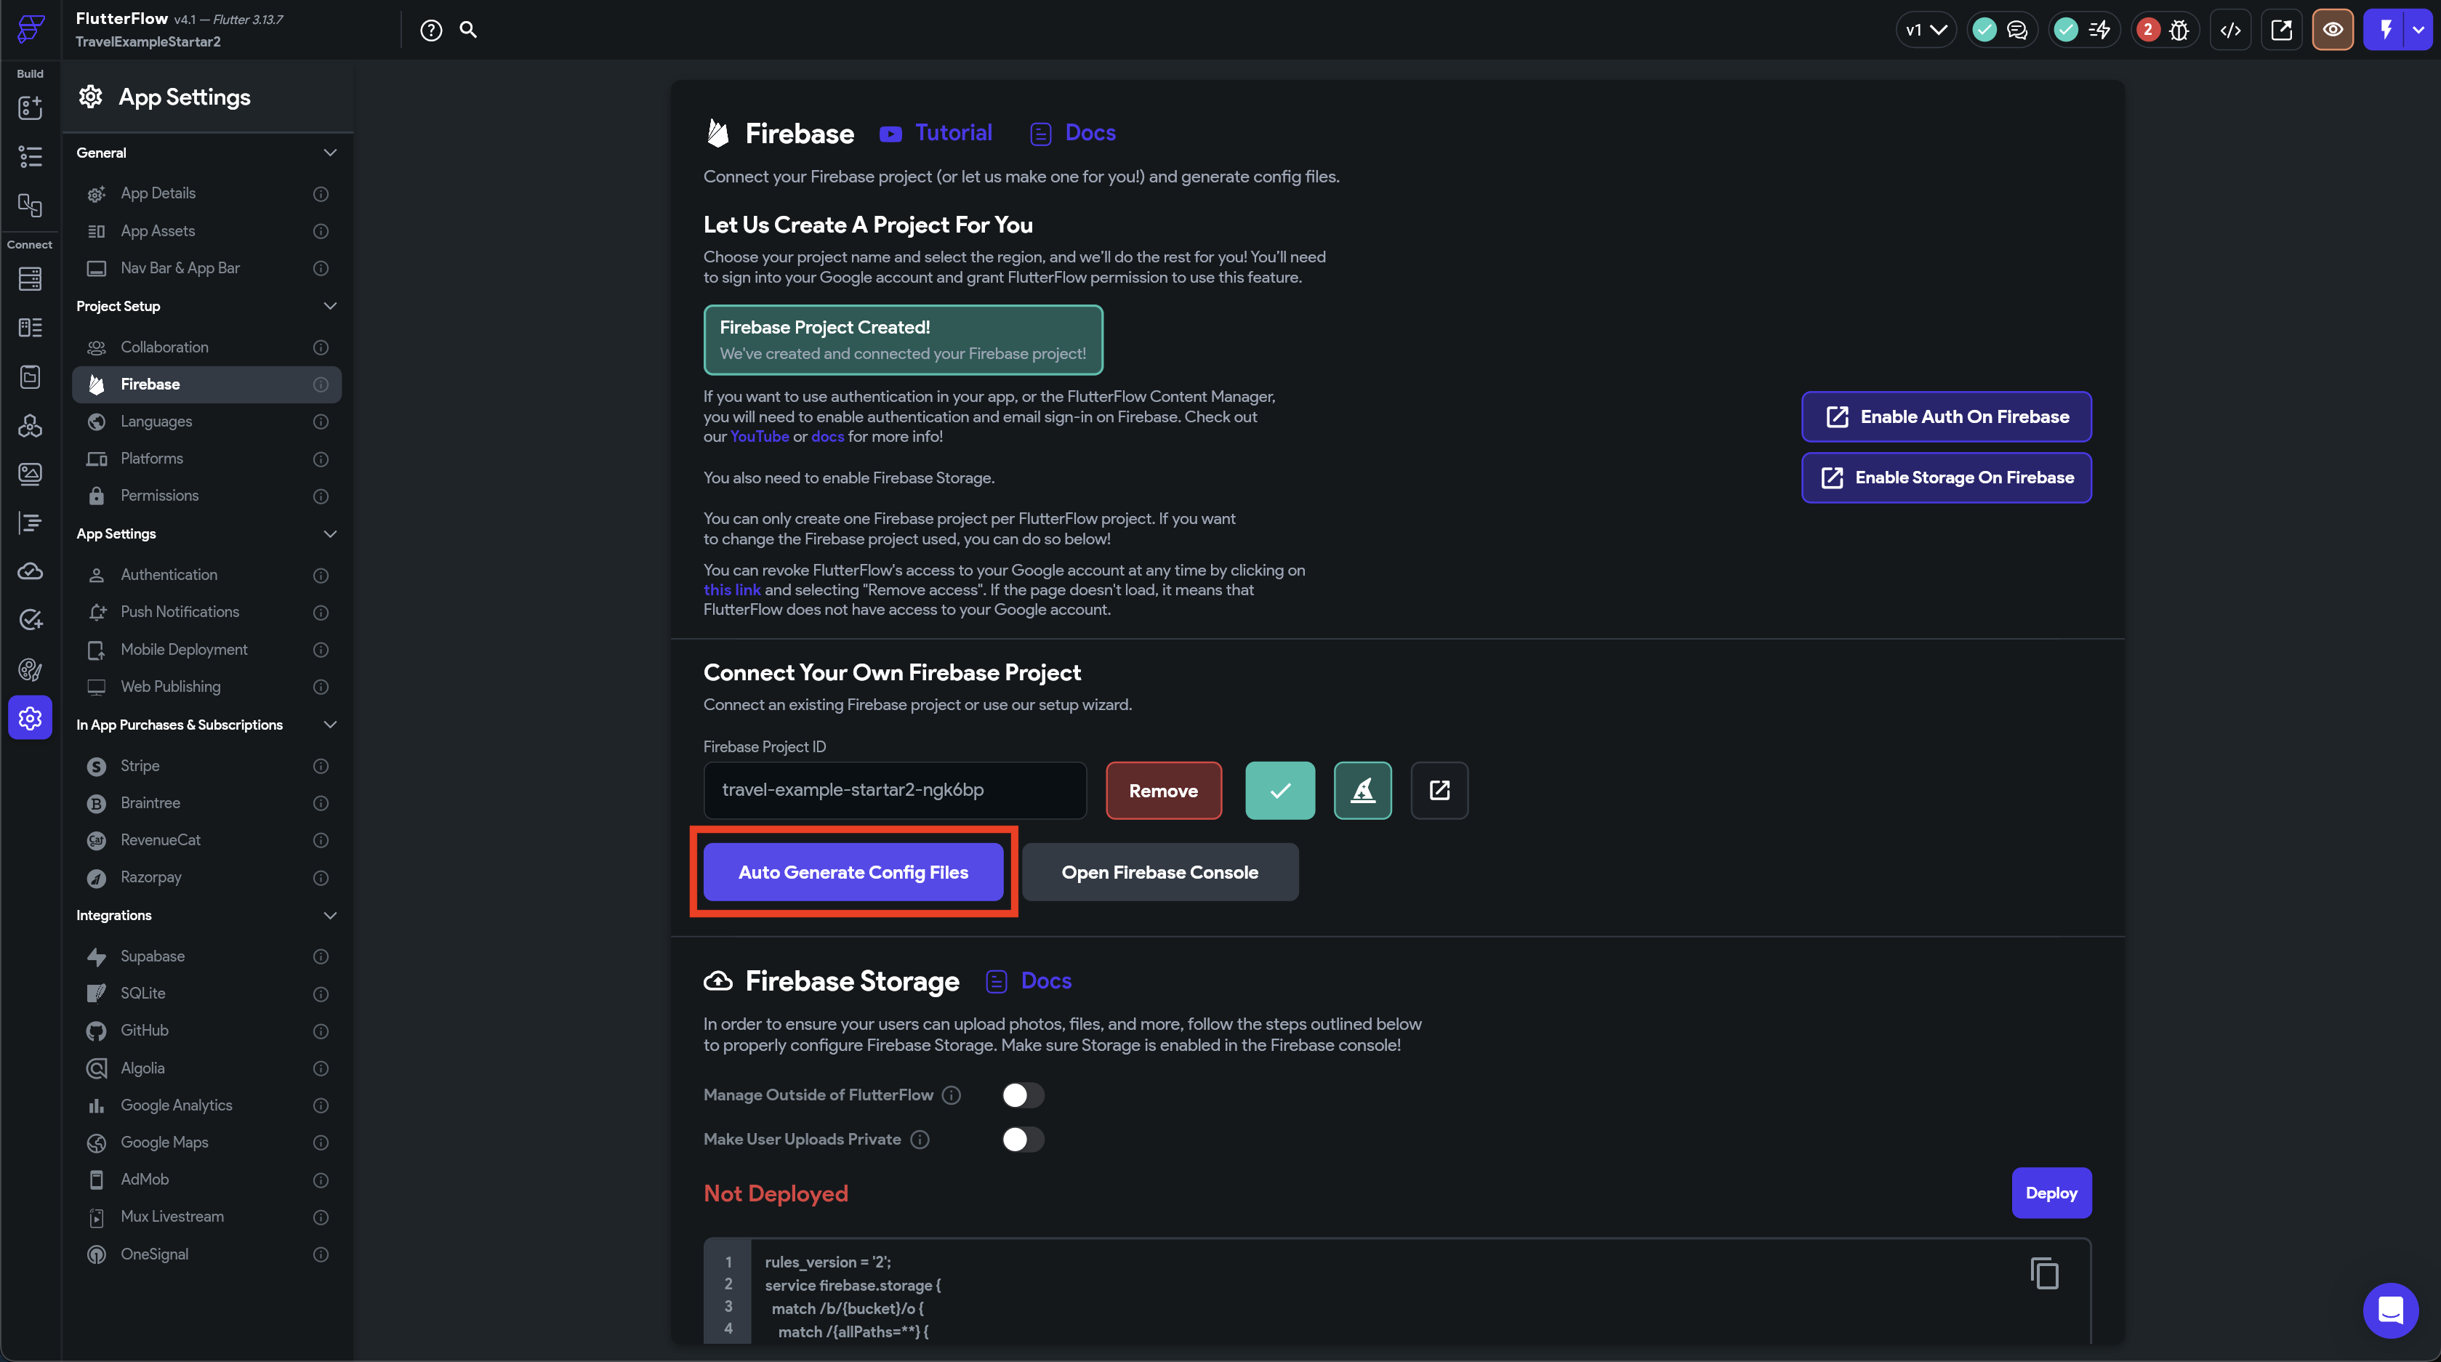
Task: Open the Firebase setup wizard hat icon
Action: 1362,790
